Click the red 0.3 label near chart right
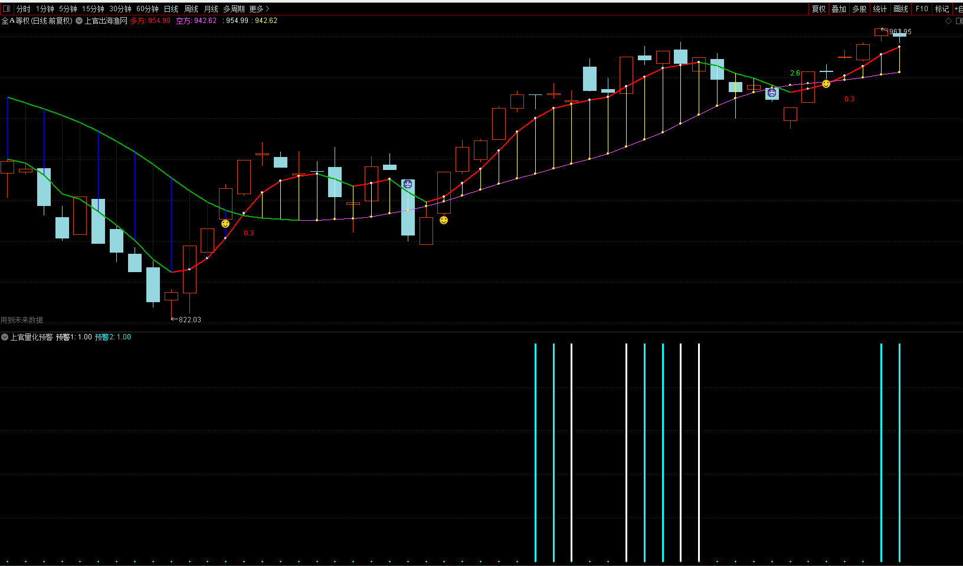This screenshot has width=963, height=566. click(849, 99)
